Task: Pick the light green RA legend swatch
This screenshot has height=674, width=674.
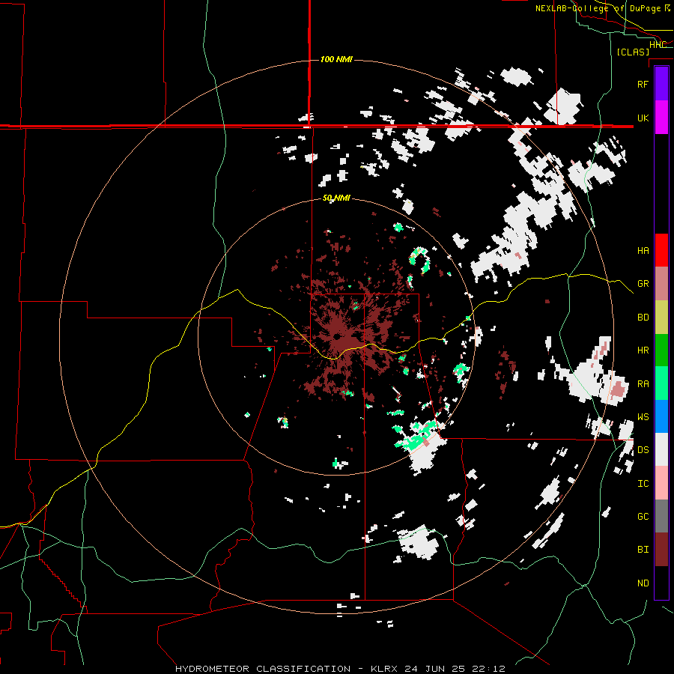Action: point(661,383)
